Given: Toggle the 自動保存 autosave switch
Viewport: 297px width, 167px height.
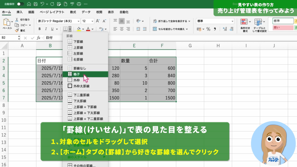Looking at the screenshot, I should click(x=20, y=4).
